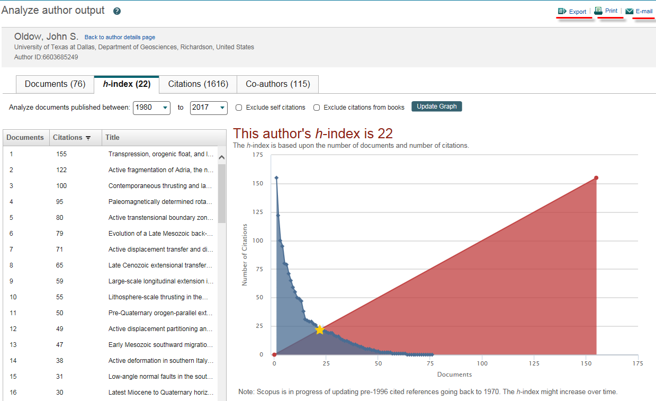
Task: Click the E-mail envelope icon
Action: (630, 11)
